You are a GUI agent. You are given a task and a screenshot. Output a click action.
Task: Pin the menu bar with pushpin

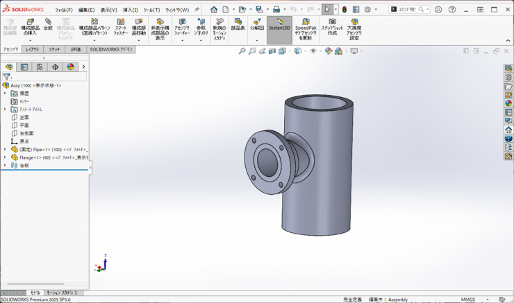click(x=197, y=10)
